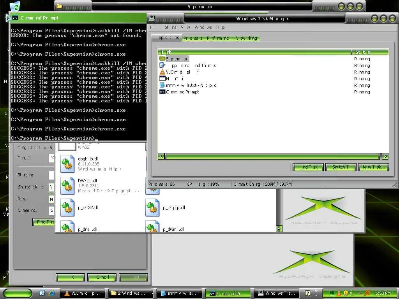Image resolution: width=399 pixels, height=299 pixels.
Task: Select the p_dns.dll file icon
Action: coord(67,226)
